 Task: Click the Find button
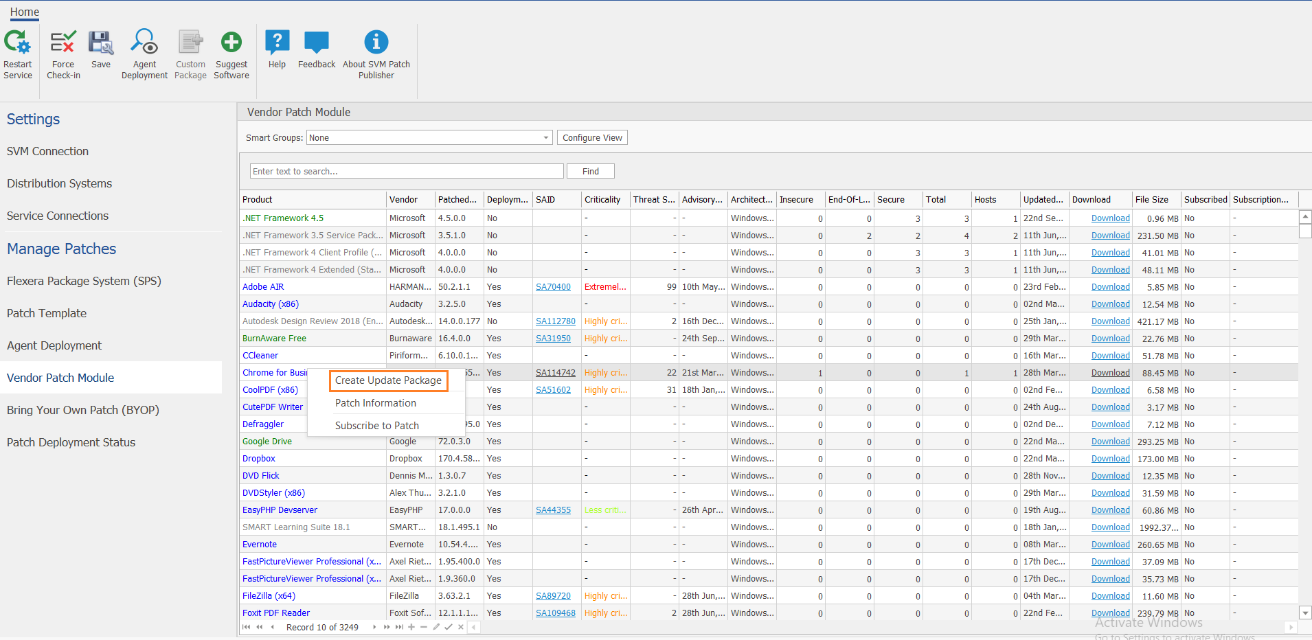point(591,171)
